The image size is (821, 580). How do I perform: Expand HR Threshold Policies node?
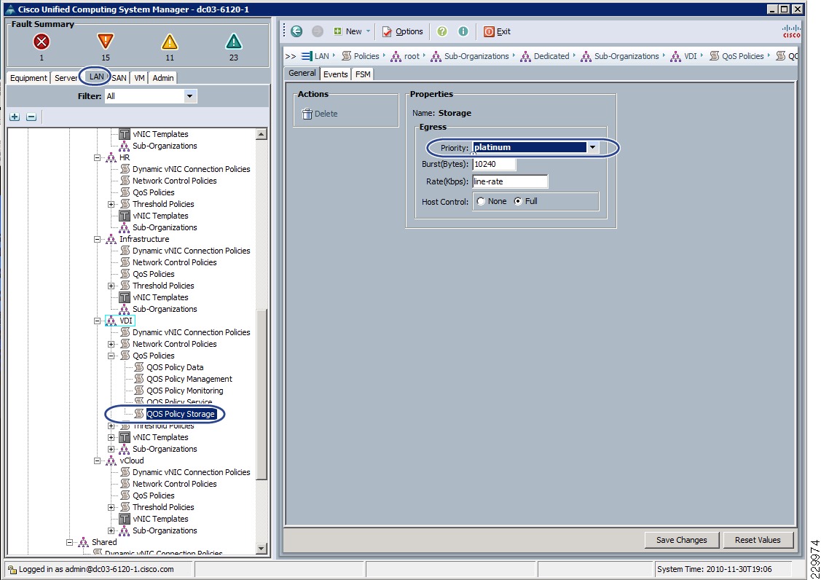pos(111,204)
